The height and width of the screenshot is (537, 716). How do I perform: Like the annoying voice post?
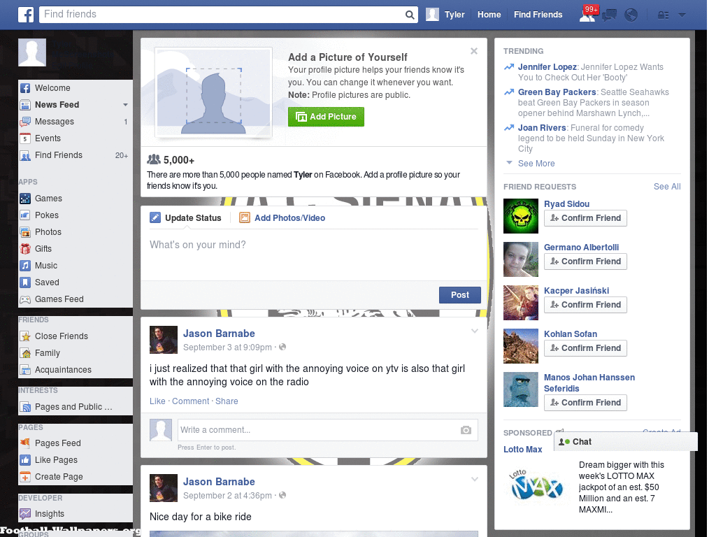[157, 401]
